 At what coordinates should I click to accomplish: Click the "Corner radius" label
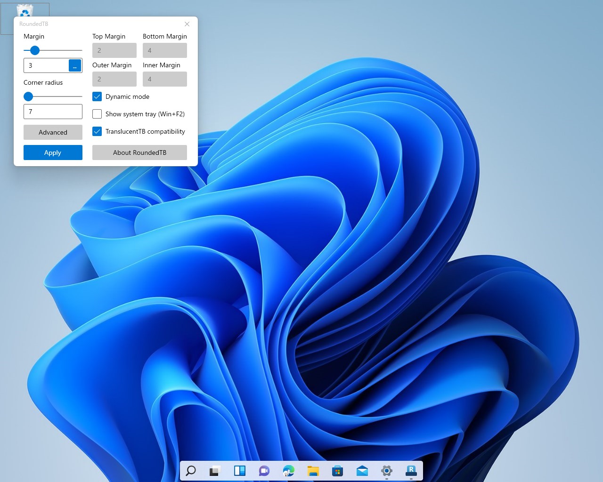click(43, 82)
